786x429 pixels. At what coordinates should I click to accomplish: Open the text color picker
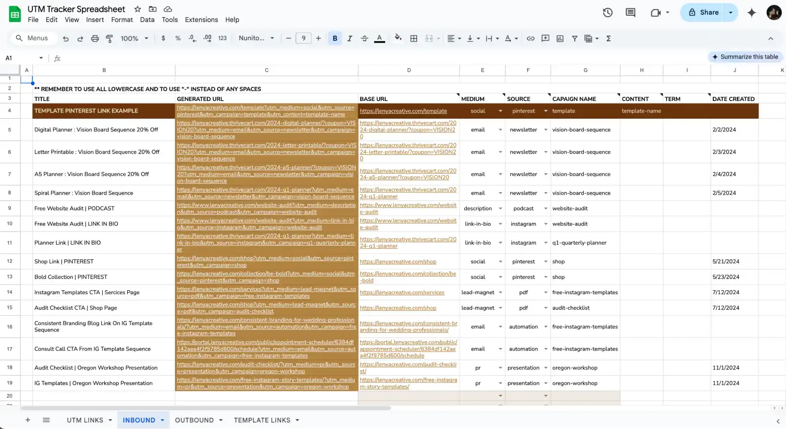(x=379, y=38)
